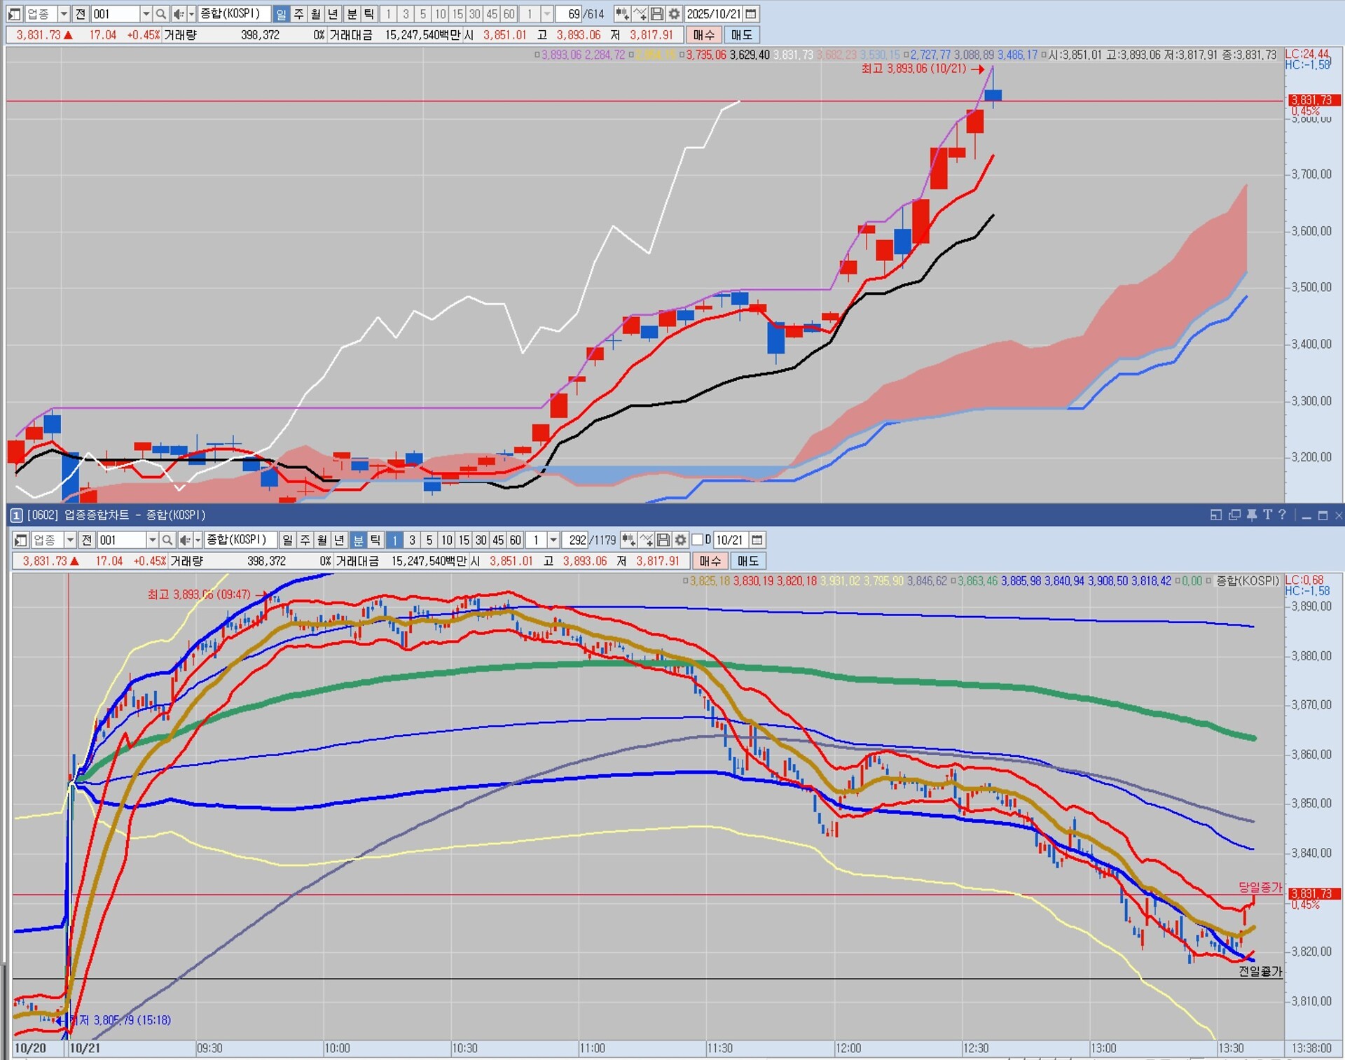This screenshot has width=1345, height=1060.
Task: Tick the checkbox beside the 10/21 date field
Action: click(697, 540)
